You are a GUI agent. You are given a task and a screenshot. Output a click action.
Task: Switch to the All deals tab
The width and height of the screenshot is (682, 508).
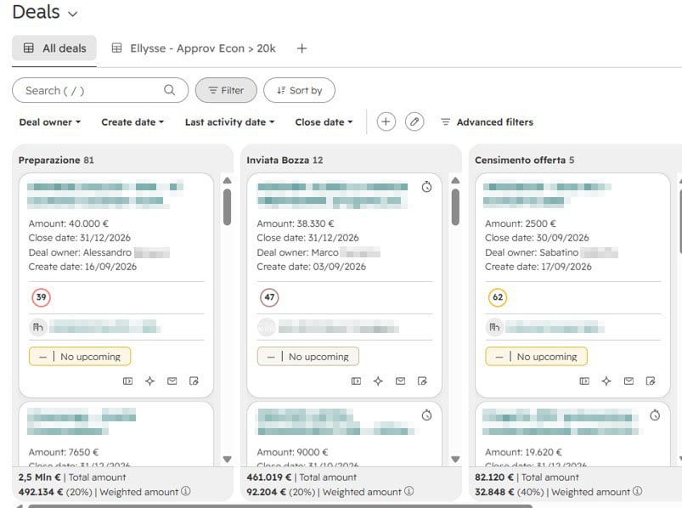(x=54, y=48)
